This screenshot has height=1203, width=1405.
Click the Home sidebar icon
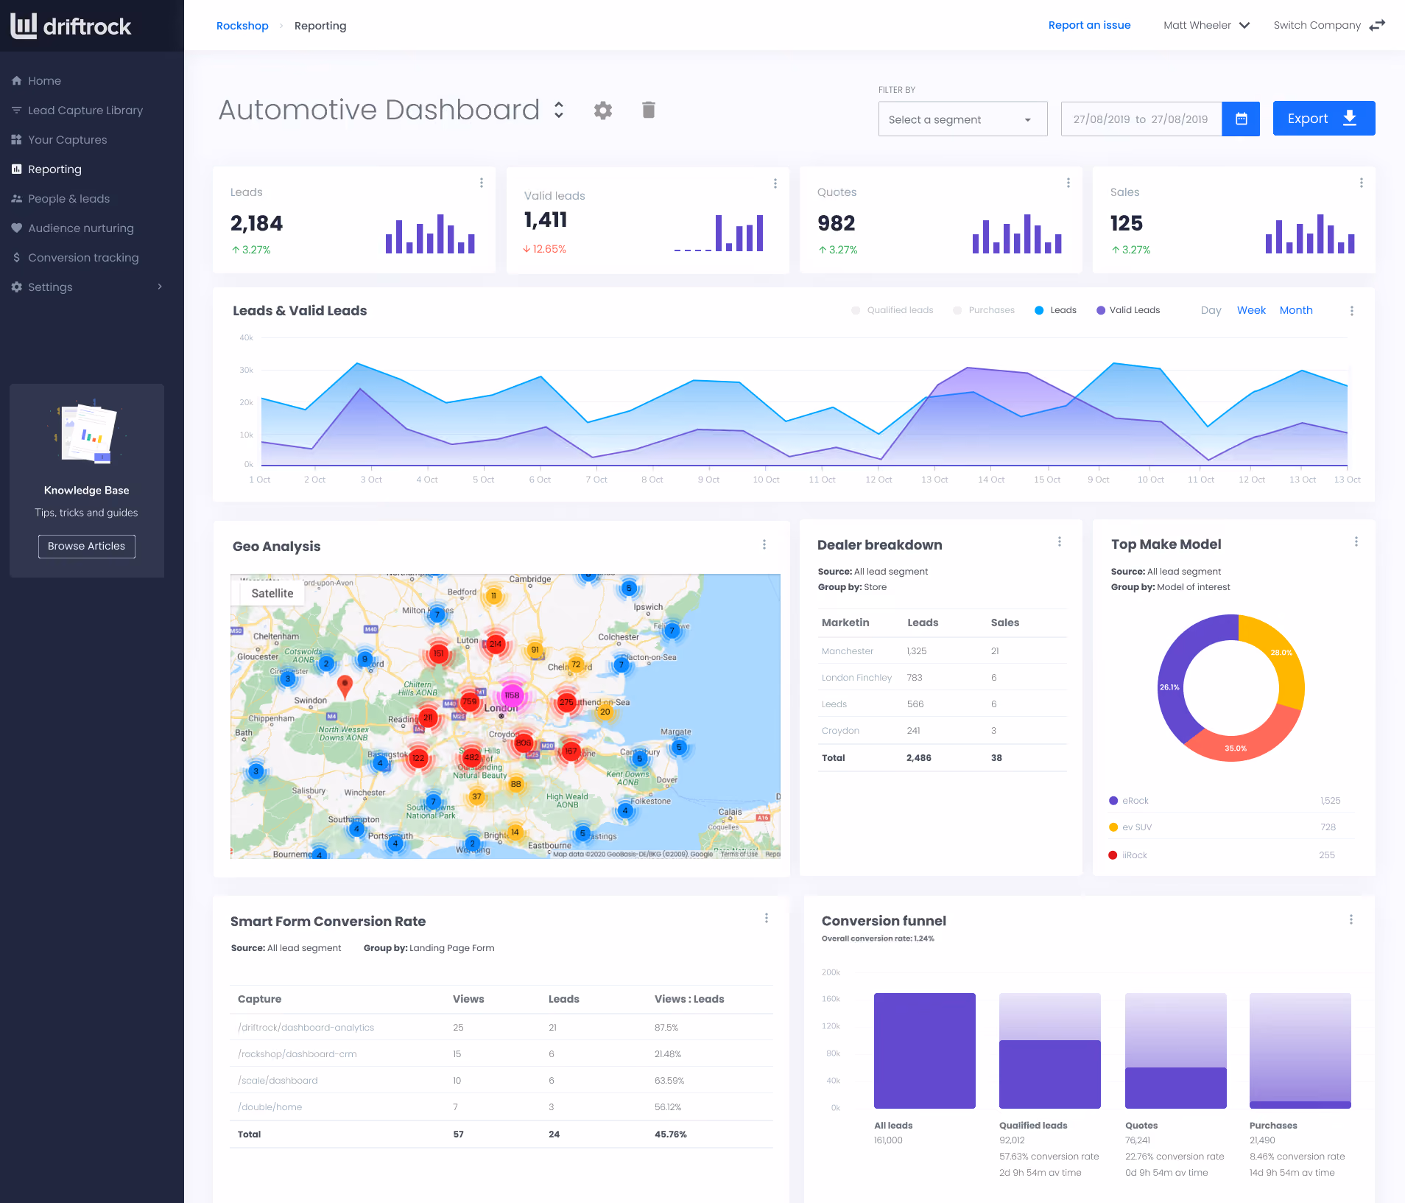point(16,81)
